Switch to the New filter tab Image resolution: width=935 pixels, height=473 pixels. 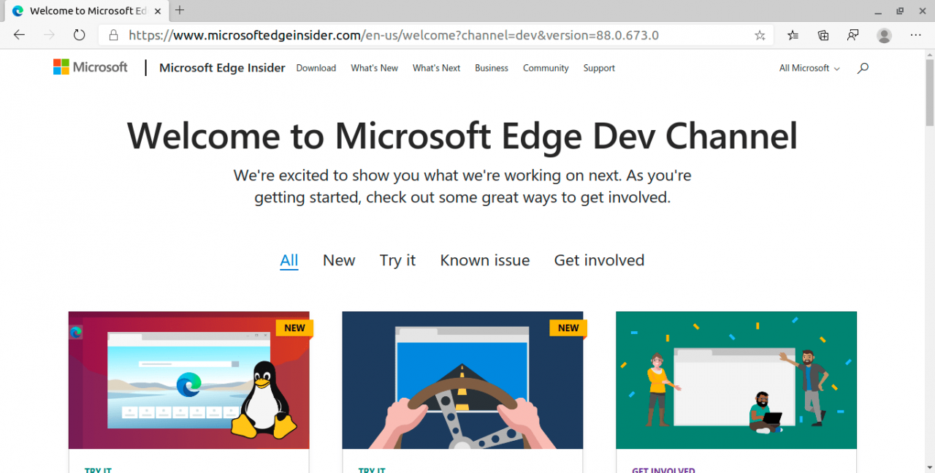tap(338, 260)
